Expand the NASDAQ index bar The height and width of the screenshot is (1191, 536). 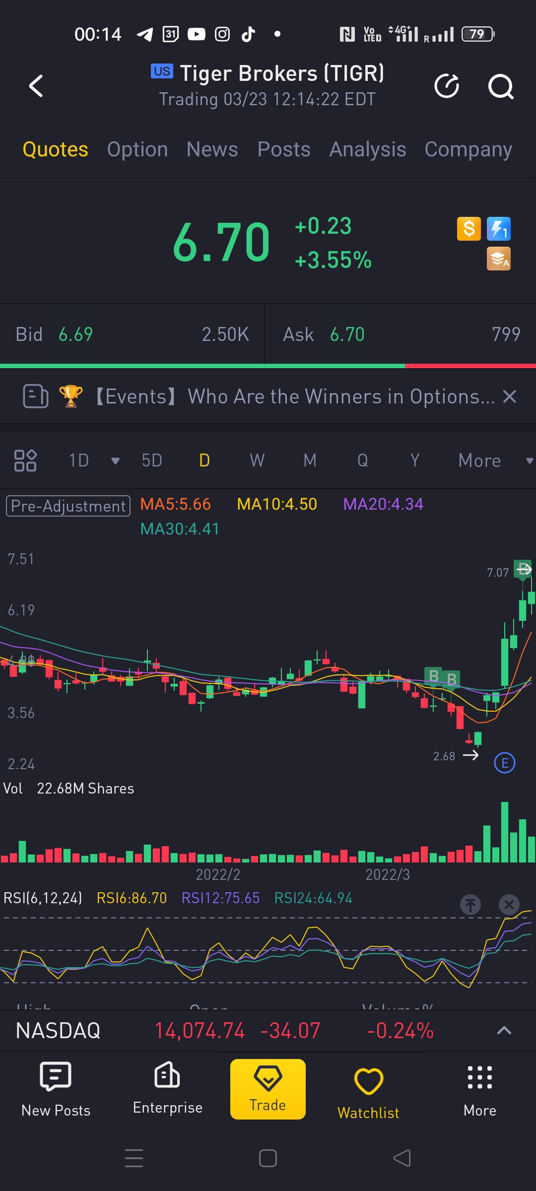click(x=504, y=1031)
